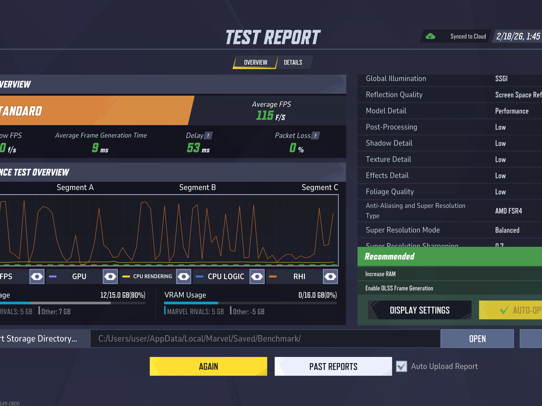Uncheck the Auto Upload Report checkbox
The width and height of the screenshot is (542, 406).
pos(401,366)
